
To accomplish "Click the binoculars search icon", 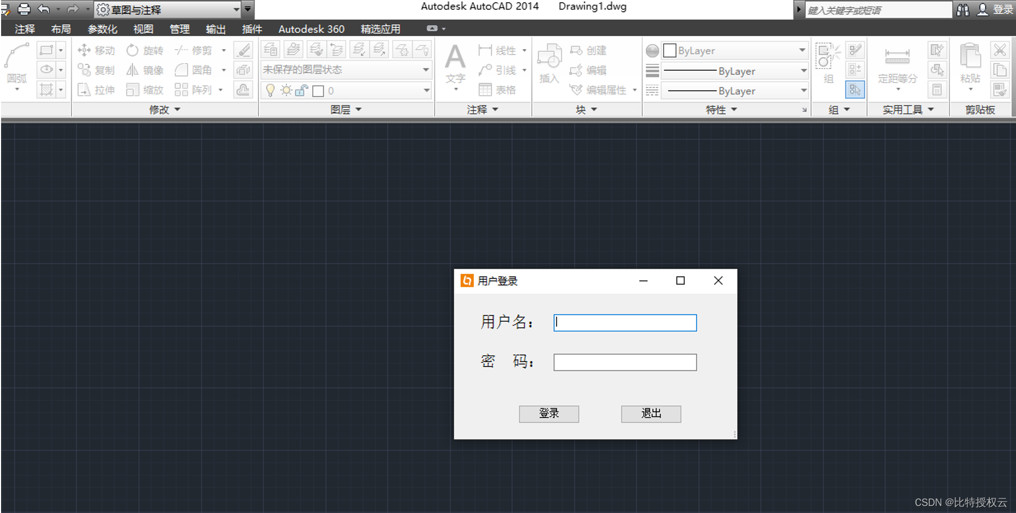I will (963, 10).
